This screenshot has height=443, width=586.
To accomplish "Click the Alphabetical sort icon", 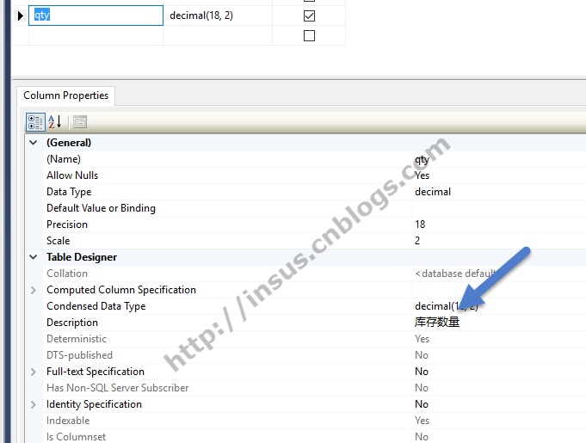I will [x=55, y=122].
